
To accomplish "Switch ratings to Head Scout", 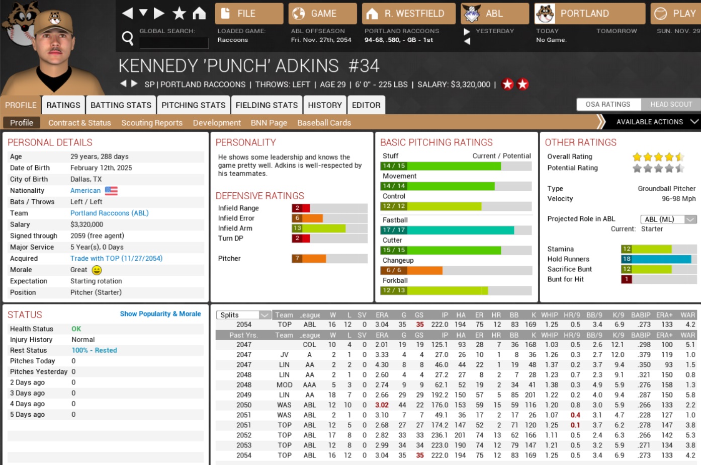I will [x=671, y=104].
